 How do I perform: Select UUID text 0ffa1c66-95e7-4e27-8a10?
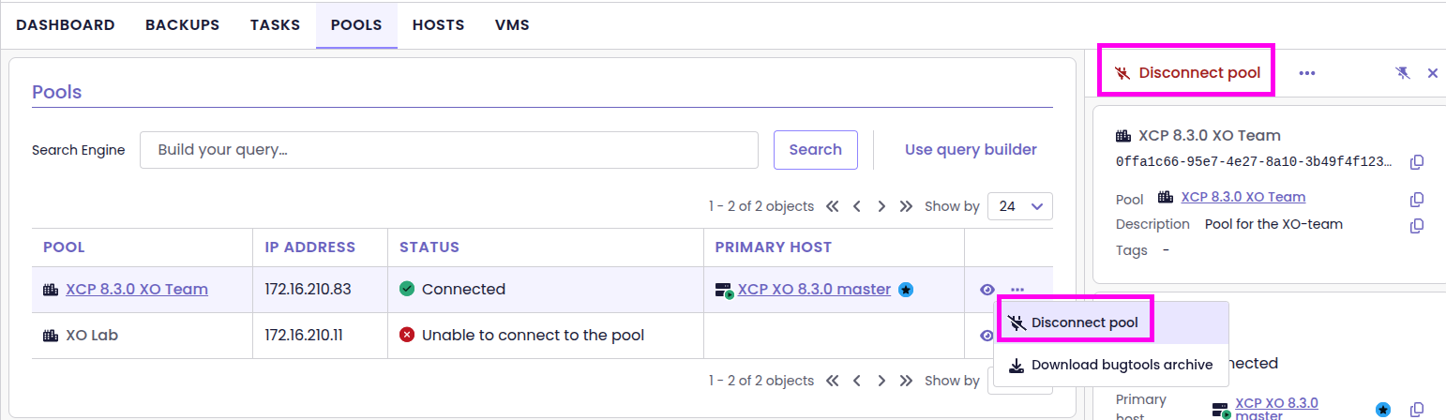[1254, 162]
